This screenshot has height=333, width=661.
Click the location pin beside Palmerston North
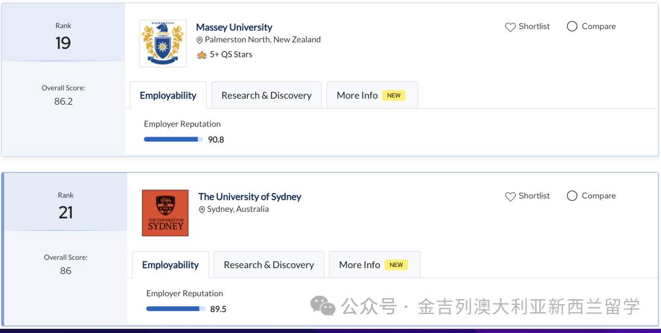[x=200, y=40]
